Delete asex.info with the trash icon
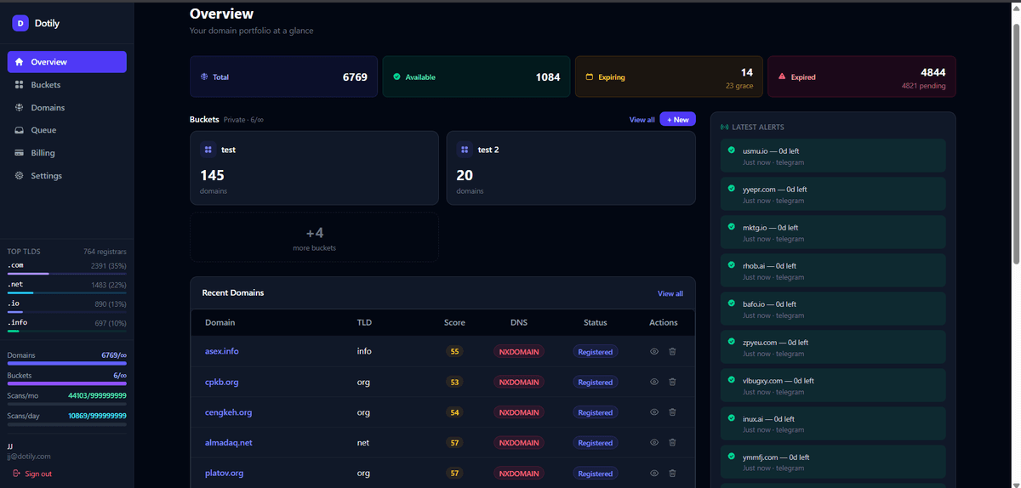The image size is (1021, 488). (x=672, y=351)
